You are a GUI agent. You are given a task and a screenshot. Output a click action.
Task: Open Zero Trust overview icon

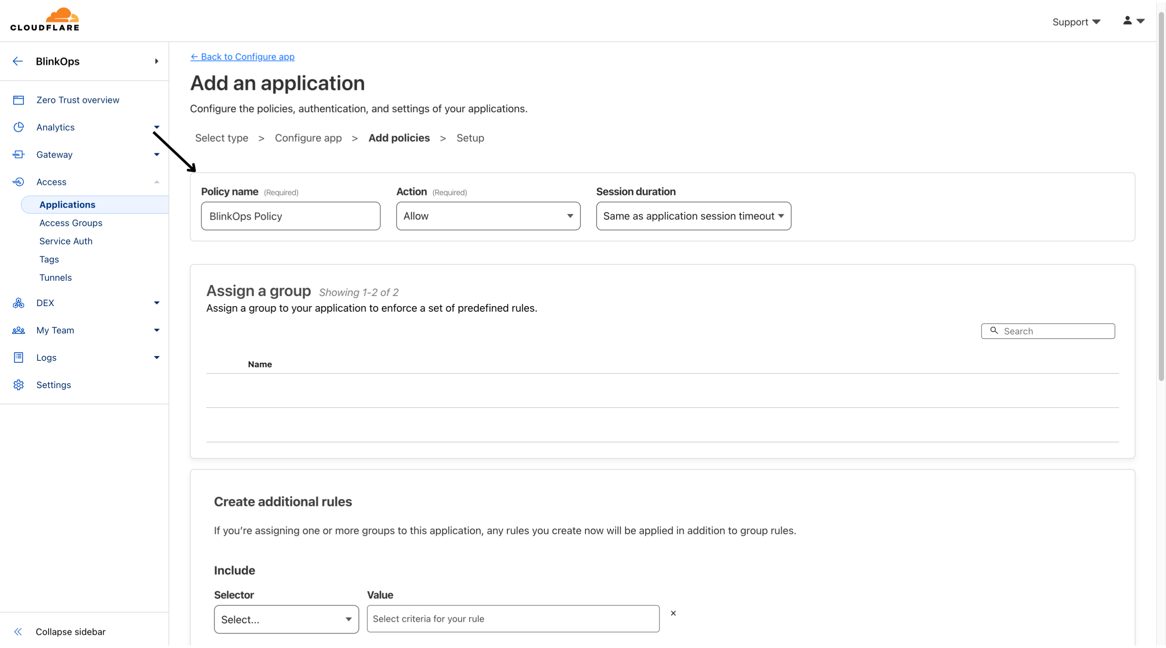click(19, 100)
